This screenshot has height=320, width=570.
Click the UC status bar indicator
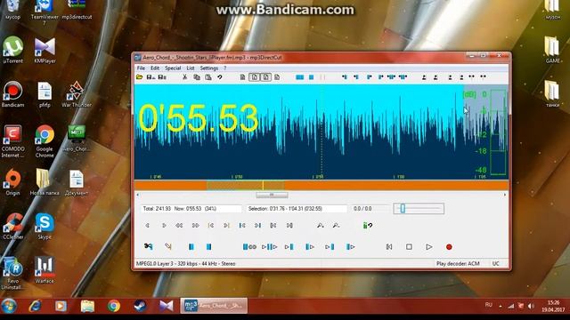495,263
